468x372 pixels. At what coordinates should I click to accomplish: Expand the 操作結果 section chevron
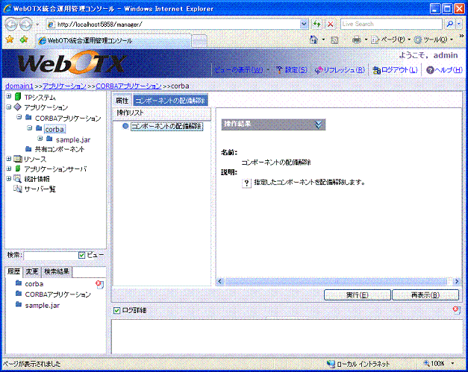(319, 124)
